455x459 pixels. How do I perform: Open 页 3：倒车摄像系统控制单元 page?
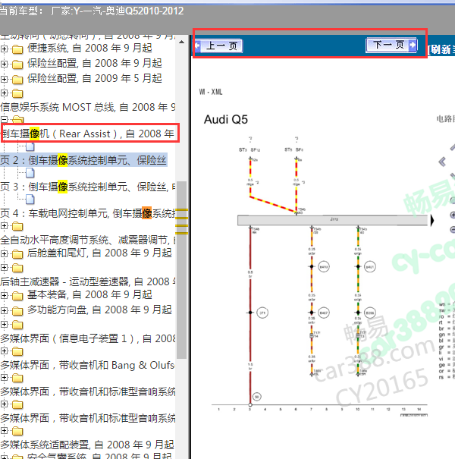click(88, 187)
